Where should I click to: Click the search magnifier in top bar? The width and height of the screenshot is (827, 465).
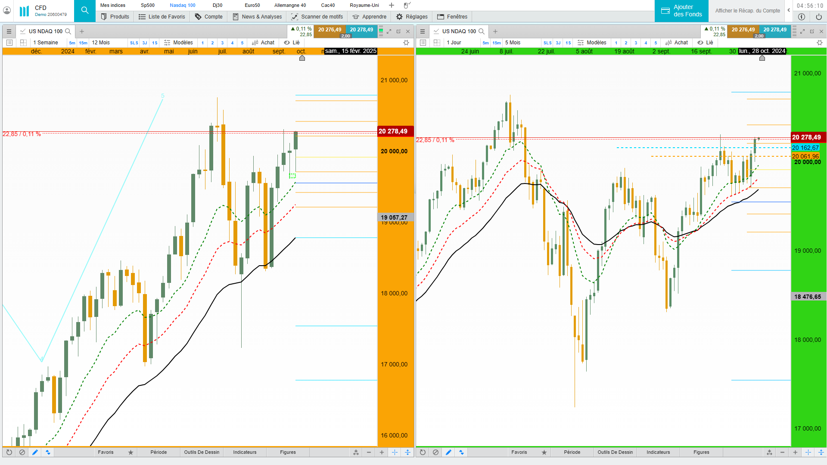[x=85, y=10]
